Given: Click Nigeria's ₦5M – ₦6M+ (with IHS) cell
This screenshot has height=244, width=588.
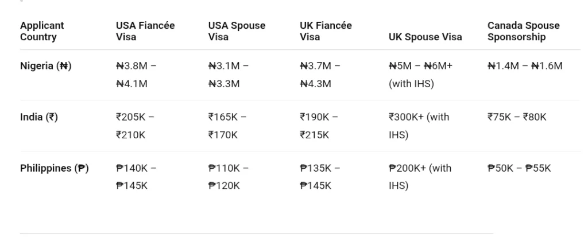Looking at the screenshot, I should coord(420,75).
